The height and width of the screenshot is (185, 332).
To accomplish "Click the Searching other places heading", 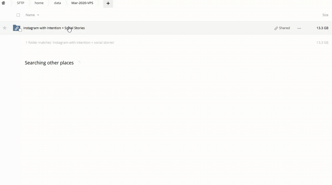I will (49, 63).
